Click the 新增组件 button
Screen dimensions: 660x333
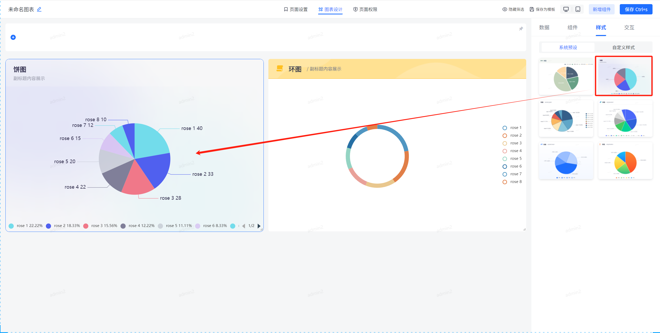(x=601, y=9)
